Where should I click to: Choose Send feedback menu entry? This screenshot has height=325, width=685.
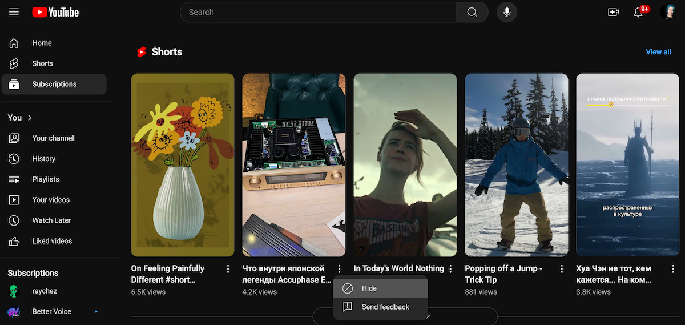[385, 307]
